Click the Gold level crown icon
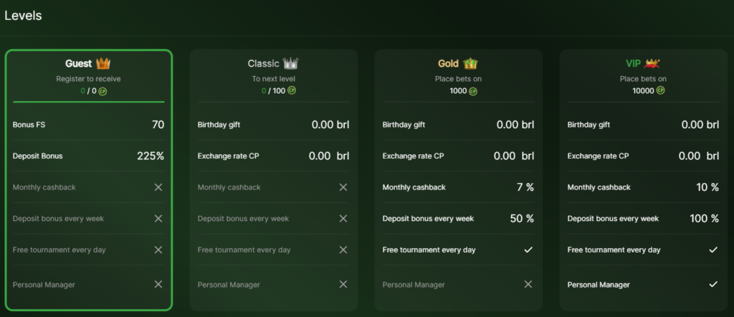Viewport: 734px width, 317px height. (x=470, y=63)
